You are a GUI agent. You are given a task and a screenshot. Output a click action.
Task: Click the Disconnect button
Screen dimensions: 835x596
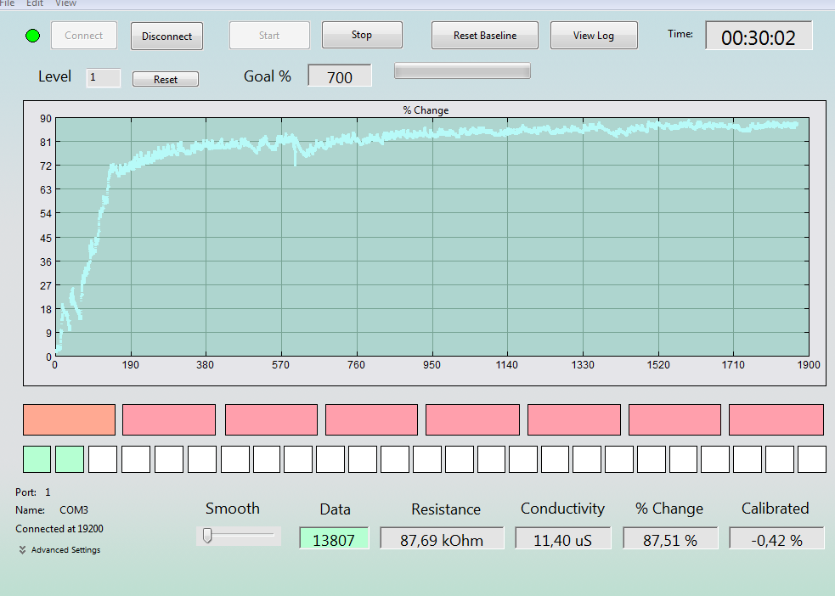pos(166,37)
